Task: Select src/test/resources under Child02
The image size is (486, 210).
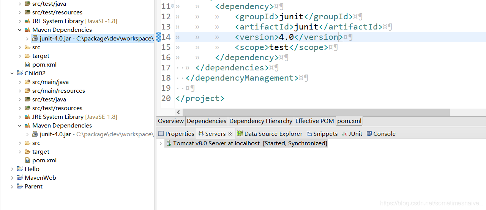Action: pyautogui.click(x=57, y=108)
